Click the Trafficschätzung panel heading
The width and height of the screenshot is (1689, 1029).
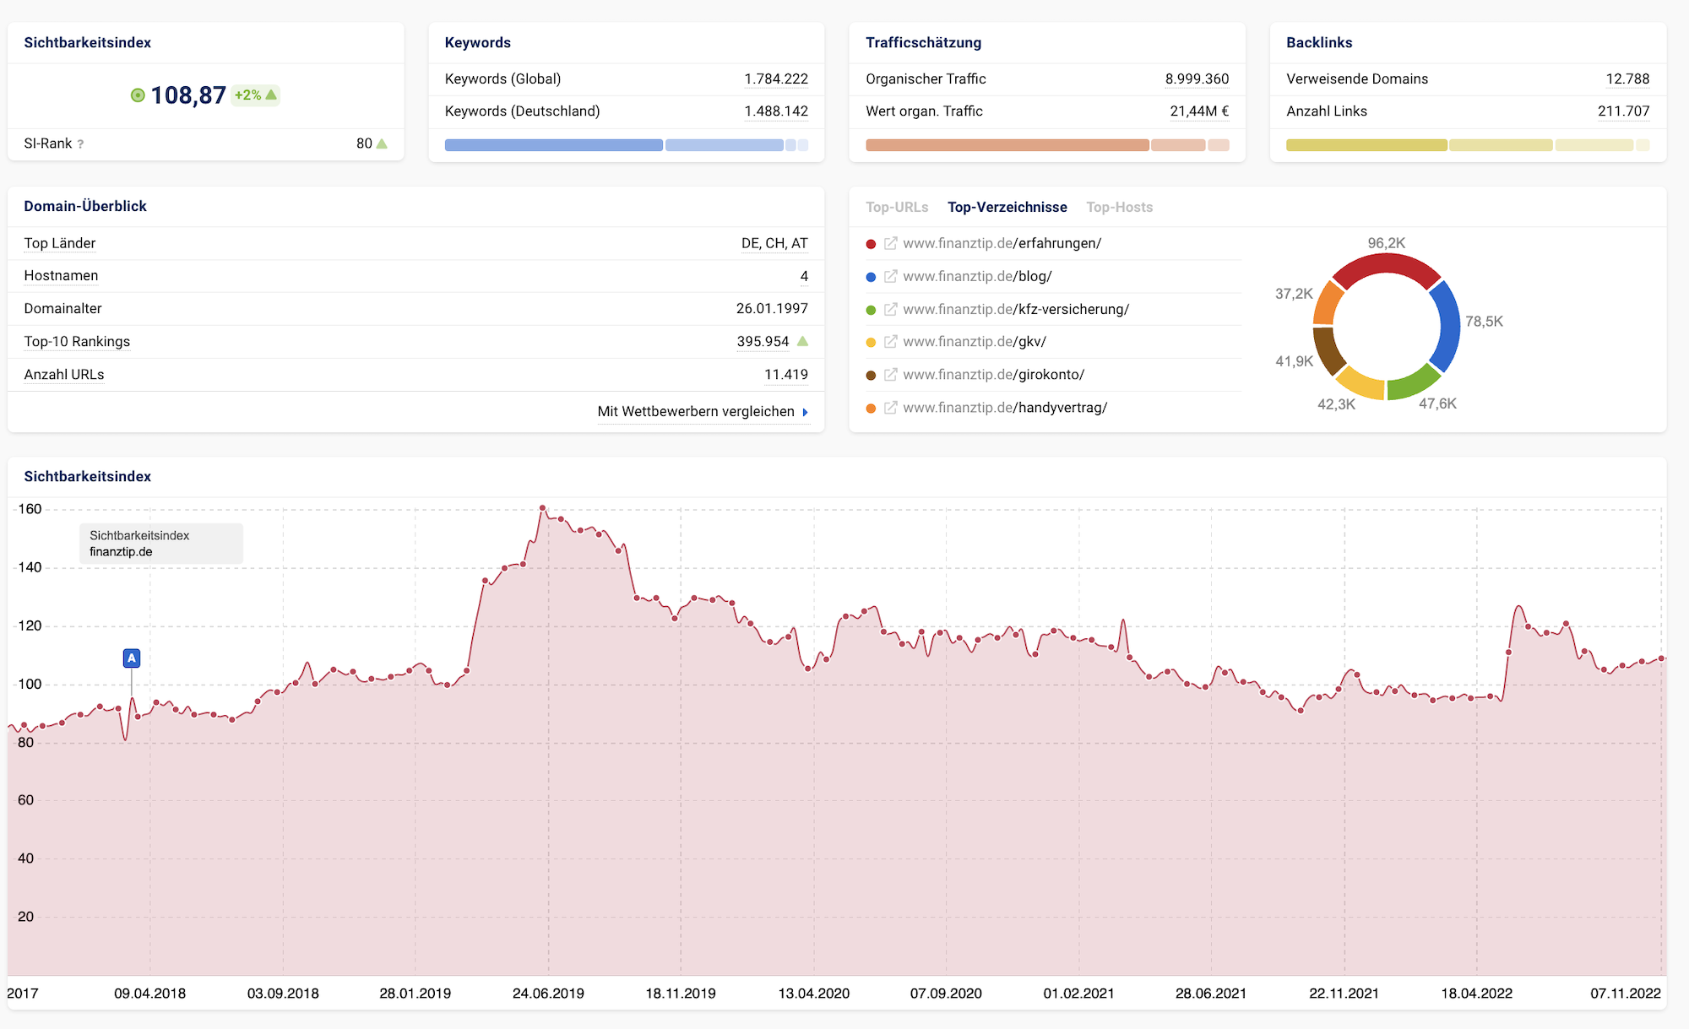tap(923, 42)
